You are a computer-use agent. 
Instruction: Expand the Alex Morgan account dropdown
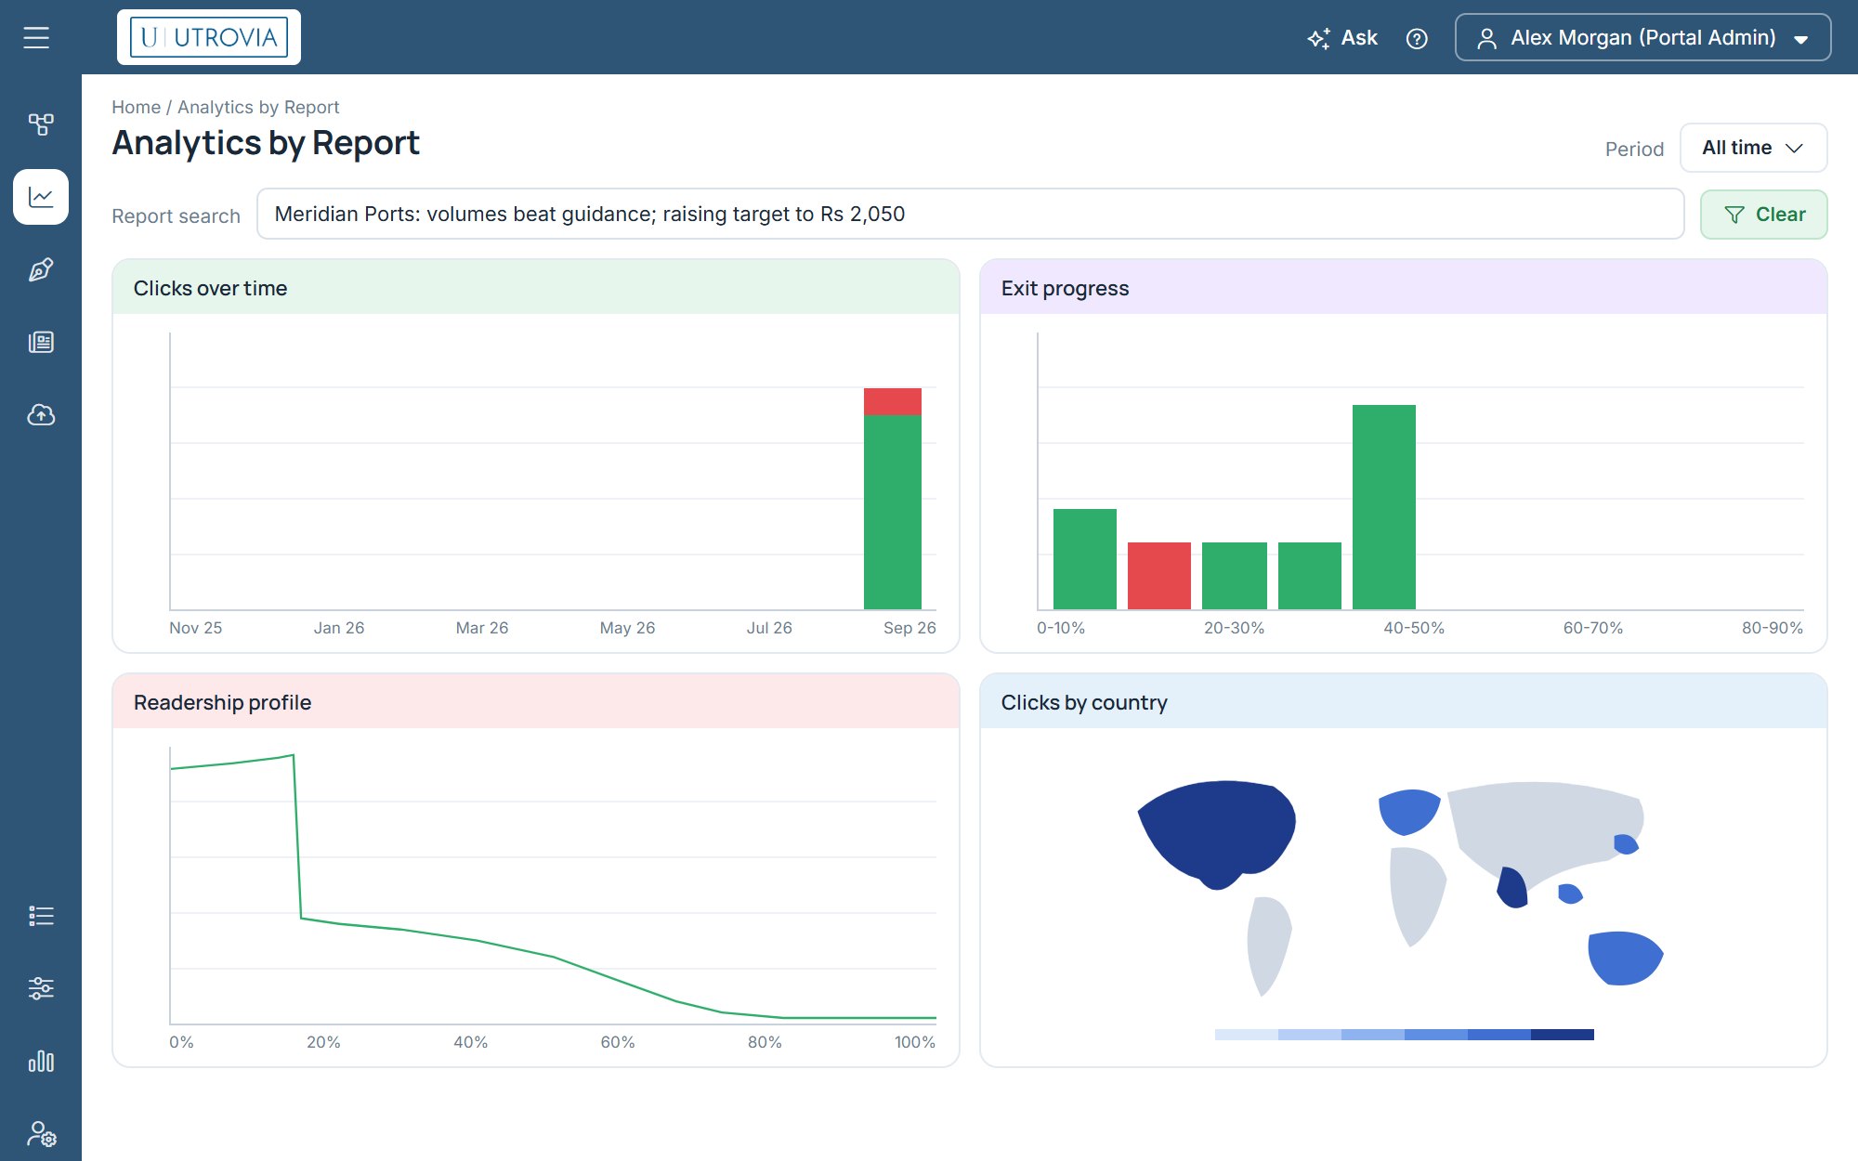(x=1642, y=37)
